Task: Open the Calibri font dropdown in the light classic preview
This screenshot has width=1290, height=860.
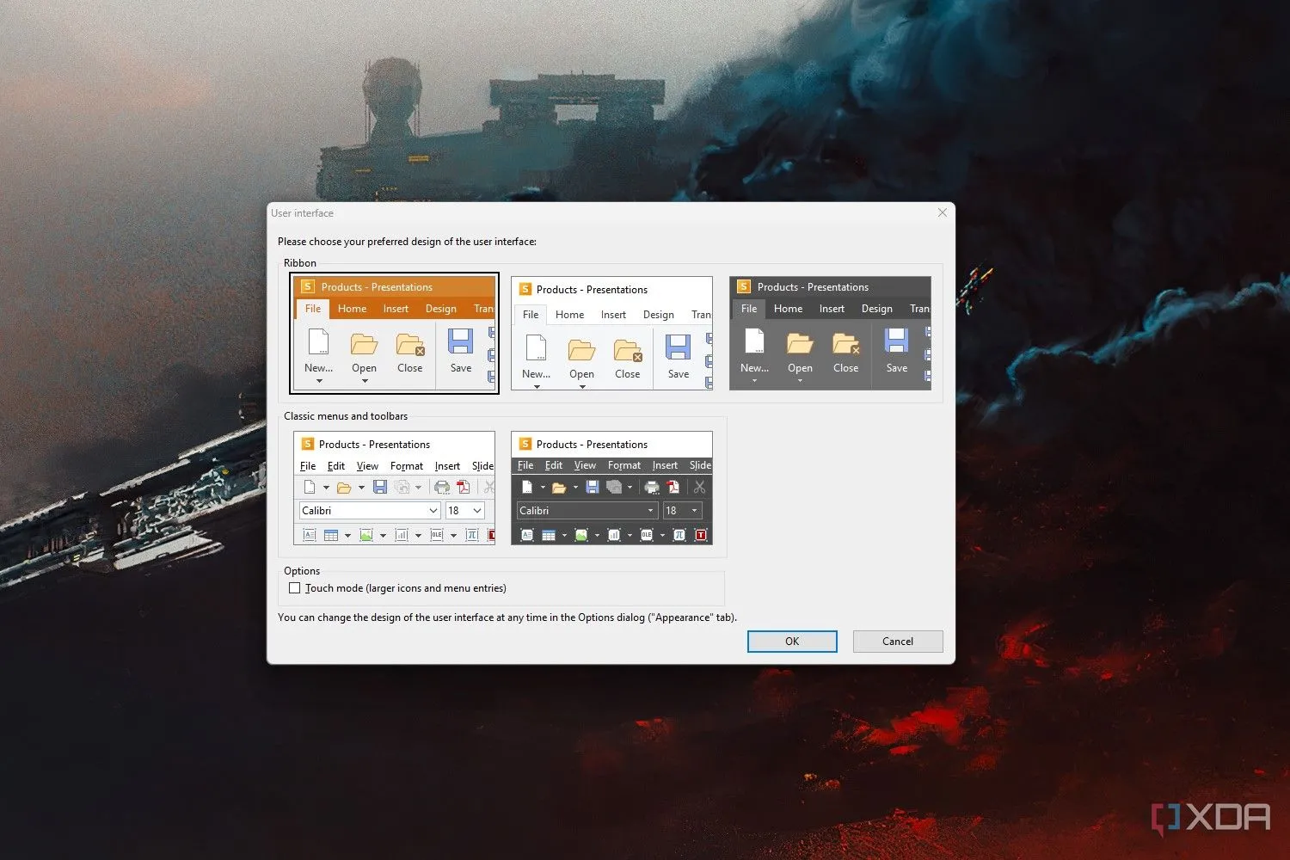Action: 433,511
